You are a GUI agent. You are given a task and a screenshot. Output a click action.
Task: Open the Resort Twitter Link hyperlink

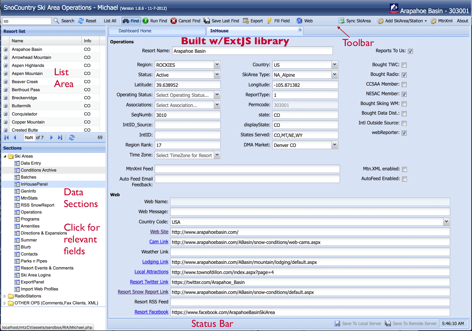coord(149,282)
